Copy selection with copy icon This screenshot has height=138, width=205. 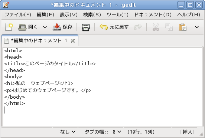(x=169, y=27)
